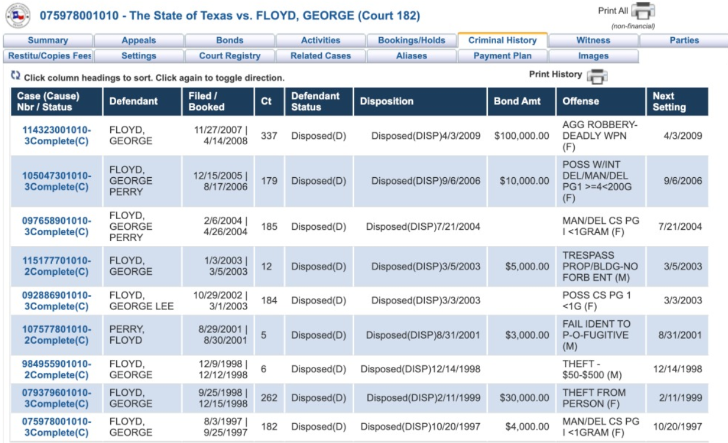This screenshot has width=728, height=443.
Task: Click the $5,000.00 bond amount
Action: click(x=527, y=266)
